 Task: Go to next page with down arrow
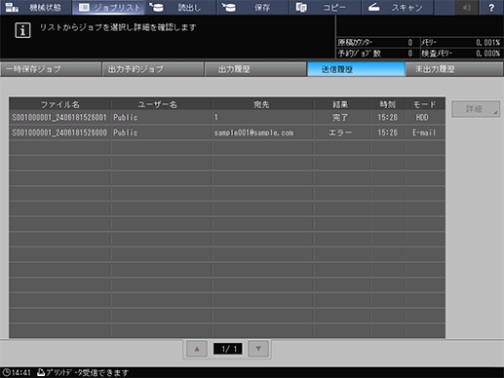click(258, 349)
